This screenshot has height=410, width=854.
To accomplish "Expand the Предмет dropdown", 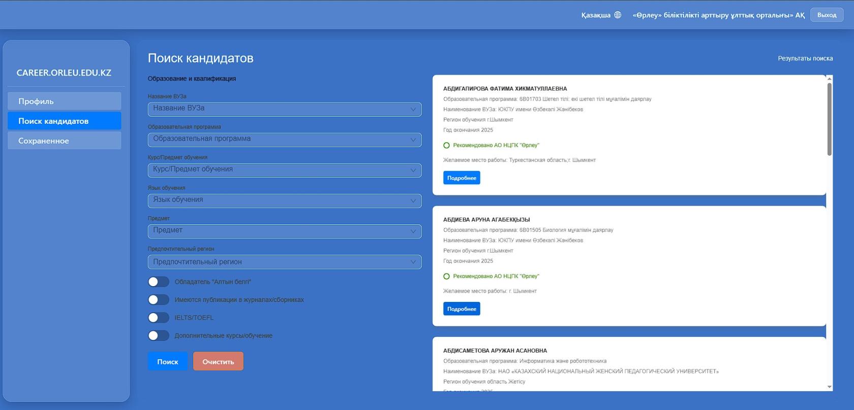I will 285,231.
